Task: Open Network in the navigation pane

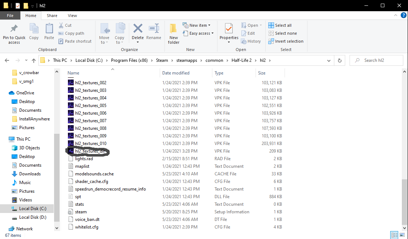Action: coord(21,229)
